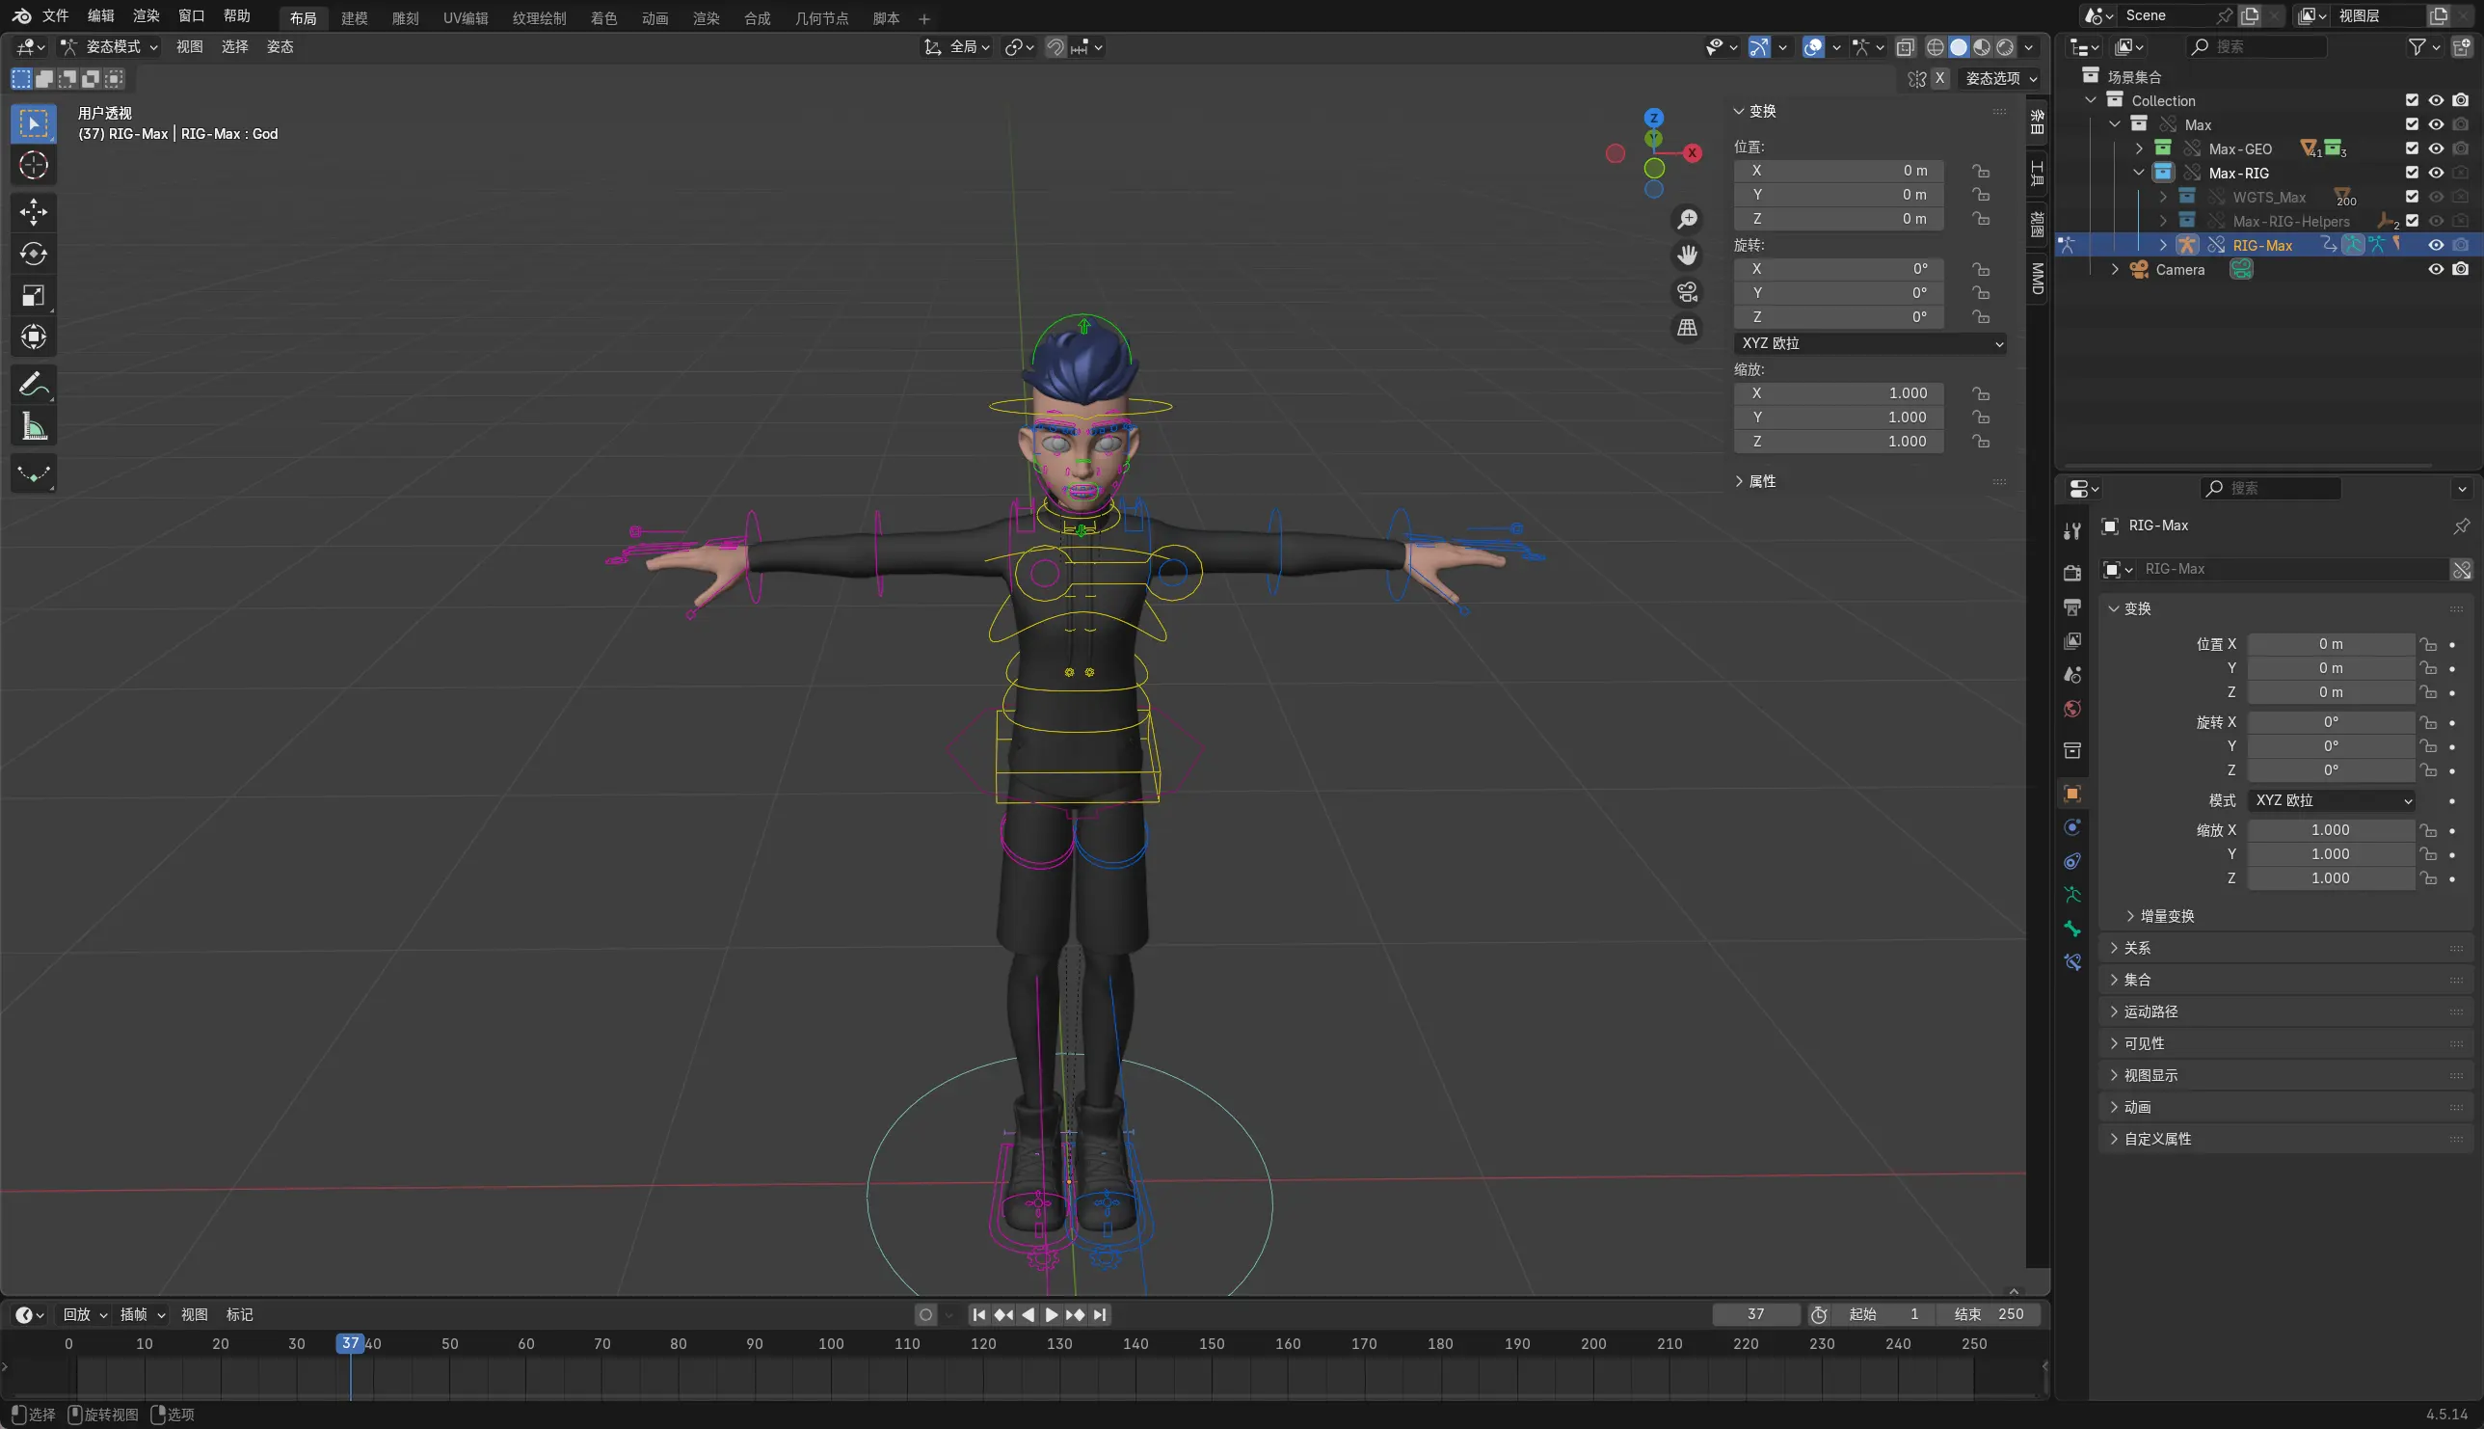2484x1429 pixels.
Task: Switch perspective/orthographic grid icon
Action: coord(1688,328)
